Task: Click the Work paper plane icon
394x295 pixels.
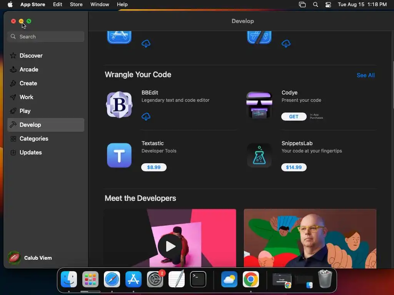Action: point(13,97)
